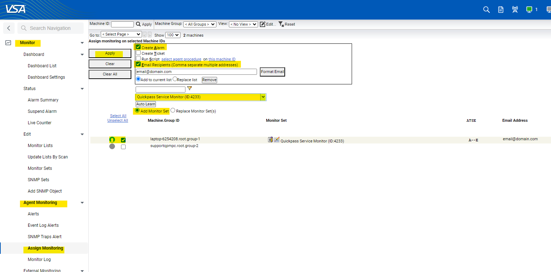This screenshot has height=272, width=551.
Task: Click the VSA logo
Action: [x=15, y=9]
